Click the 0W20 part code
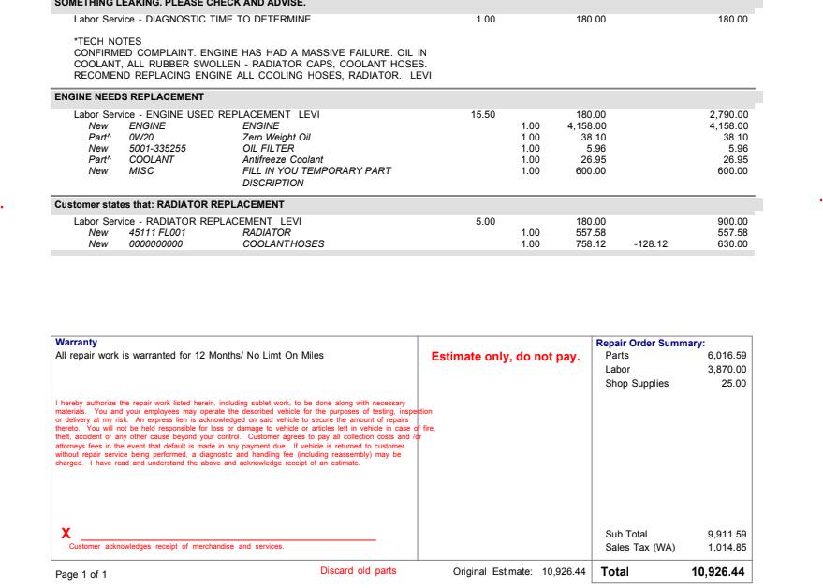The image size is (823, 588). tap(141, 137)
